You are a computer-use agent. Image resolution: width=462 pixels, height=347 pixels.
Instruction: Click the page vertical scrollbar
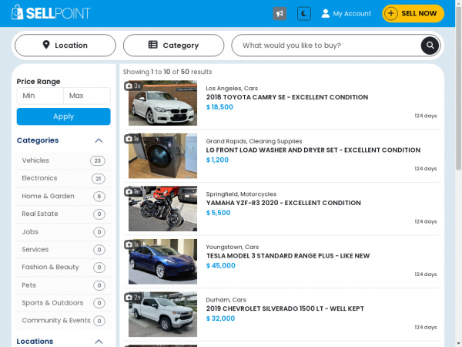tap(458, 89)
